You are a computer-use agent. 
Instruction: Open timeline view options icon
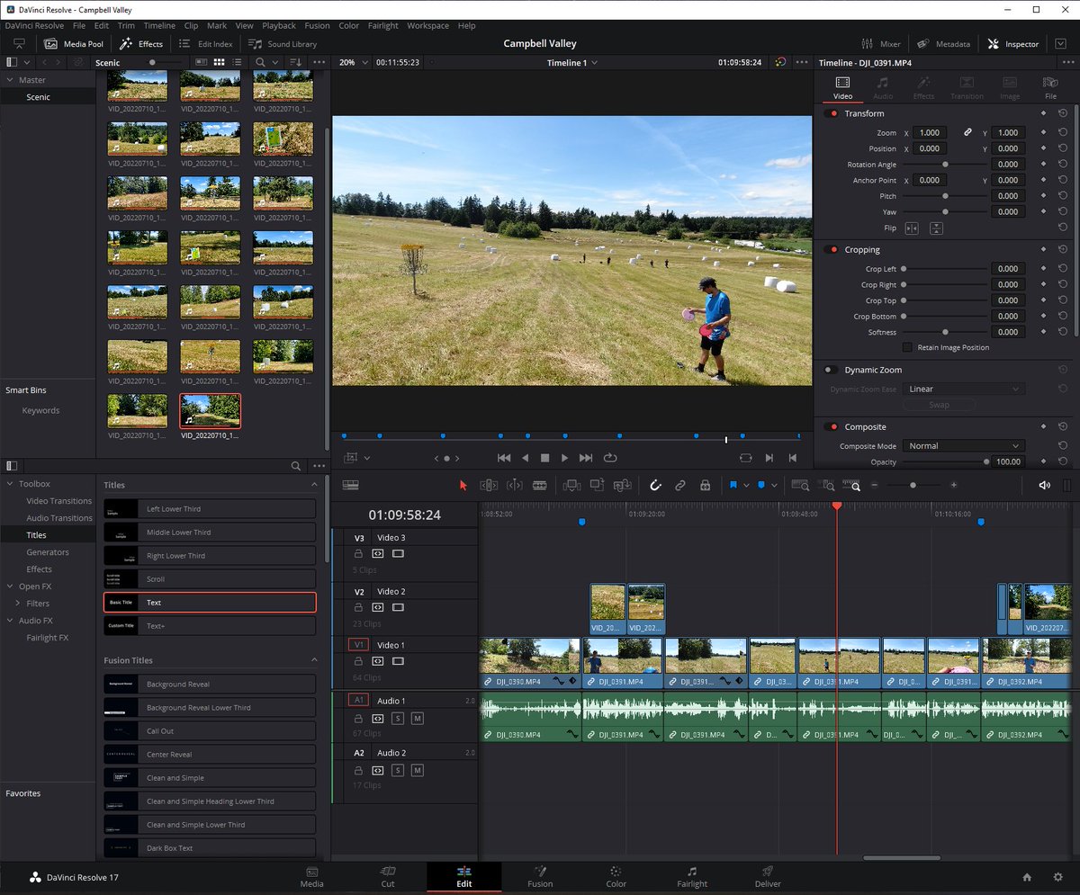(x=351, y=485)
